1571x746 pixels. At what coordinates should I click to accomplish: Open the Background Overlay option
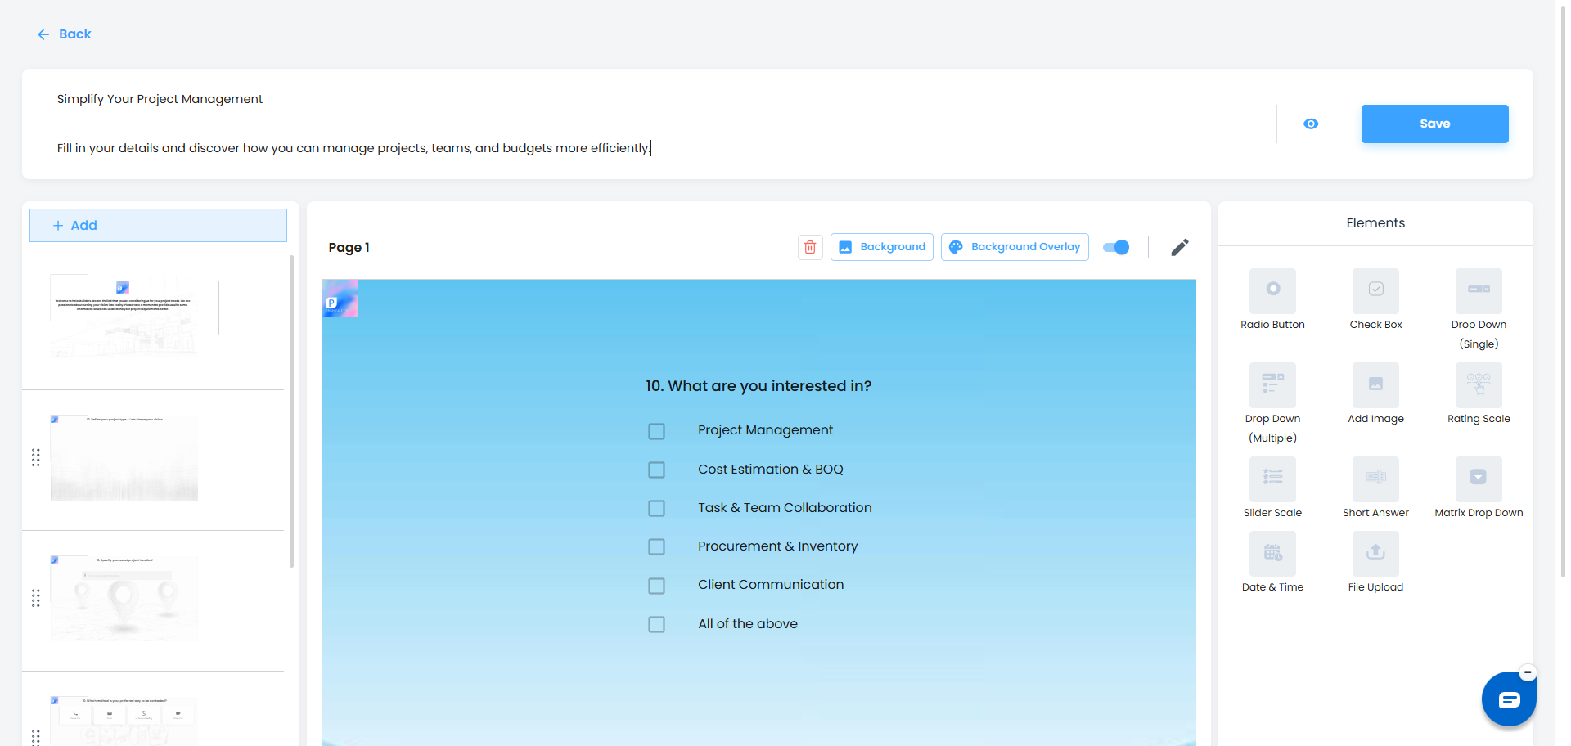click(x=1015, y=247)
